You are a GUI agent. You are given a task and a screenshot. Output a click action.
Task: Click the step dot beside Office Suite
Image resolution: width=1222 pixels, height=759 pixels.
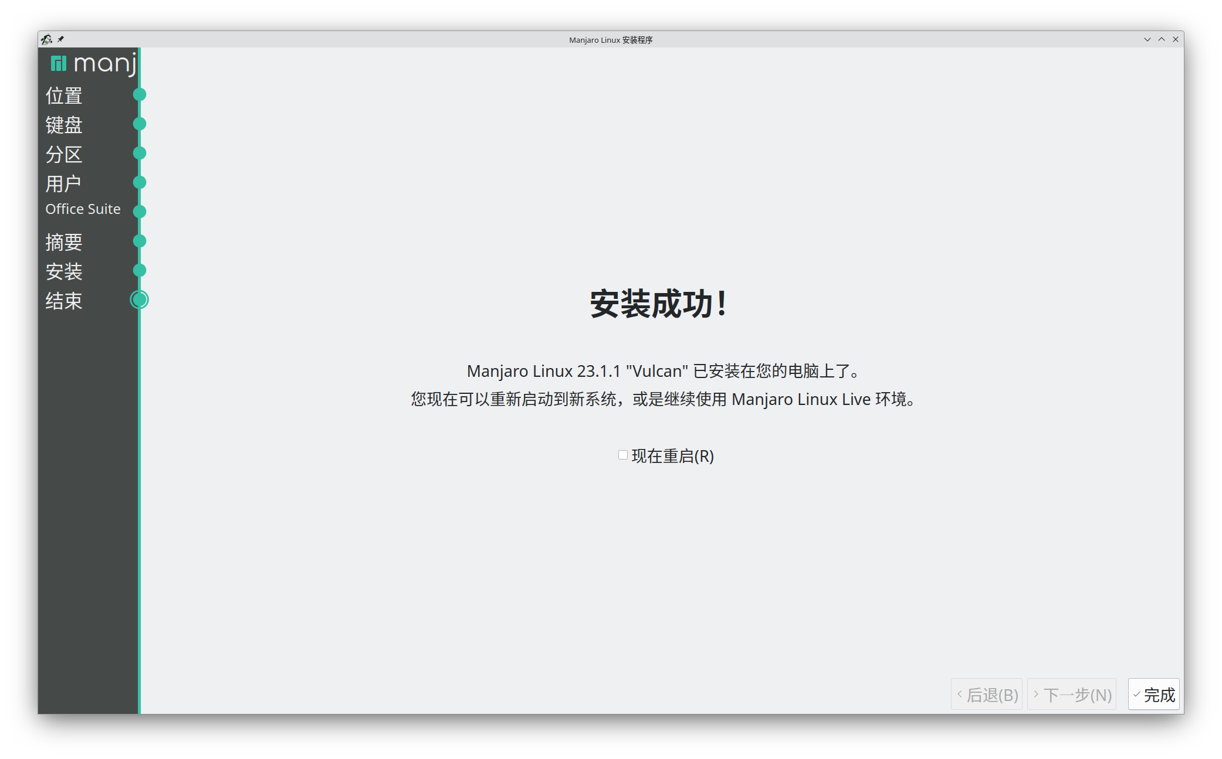tap(140, 211)
